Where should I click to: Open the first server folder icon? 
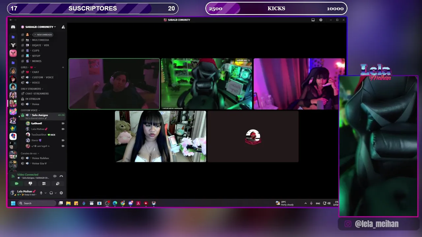pos(13,37)
